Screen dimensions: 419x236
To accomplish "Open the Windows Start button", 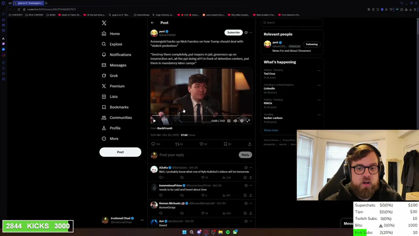I will pos(184,232).
